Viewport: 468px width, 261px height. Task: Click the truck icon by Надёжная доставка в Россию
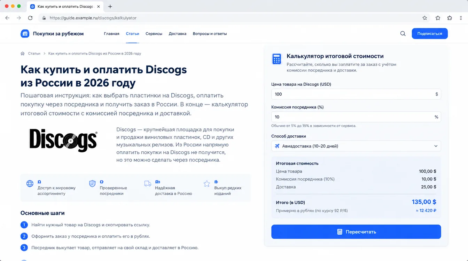148,184
